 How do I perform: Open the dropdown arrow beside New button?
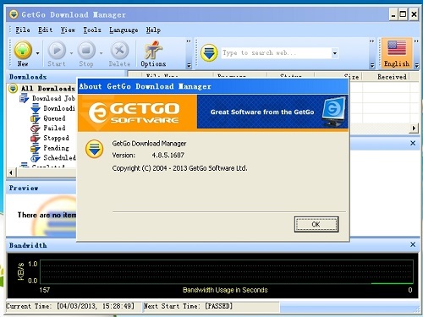[x=37, y=53]
